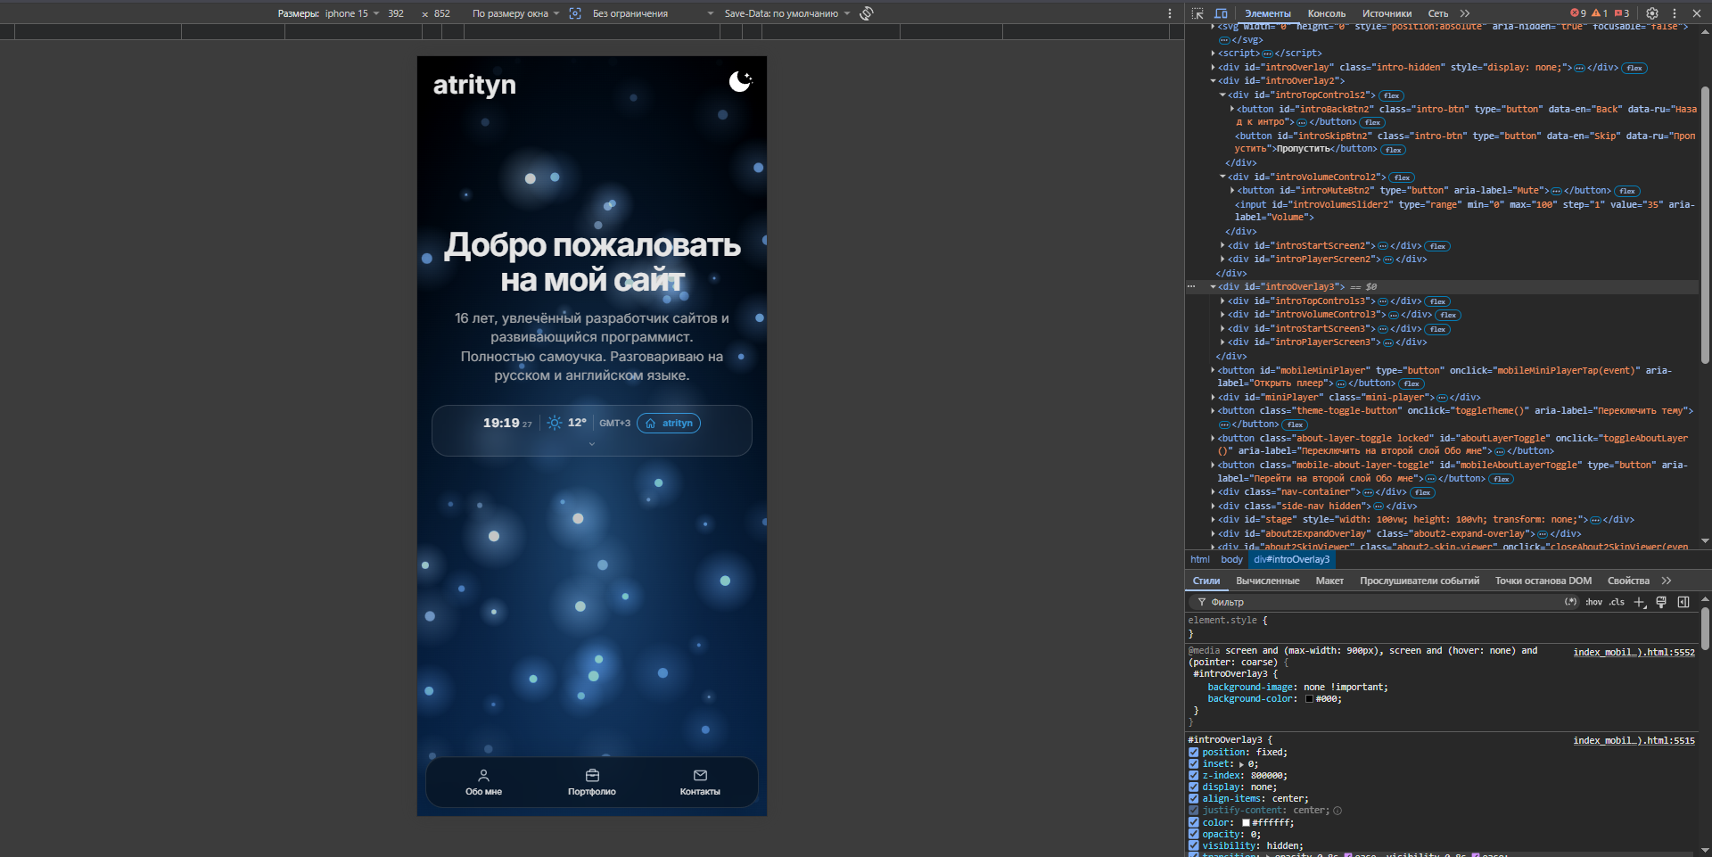Click the black #000 background-color swatch
The image size is (1712, 857).
[1309, 699]
